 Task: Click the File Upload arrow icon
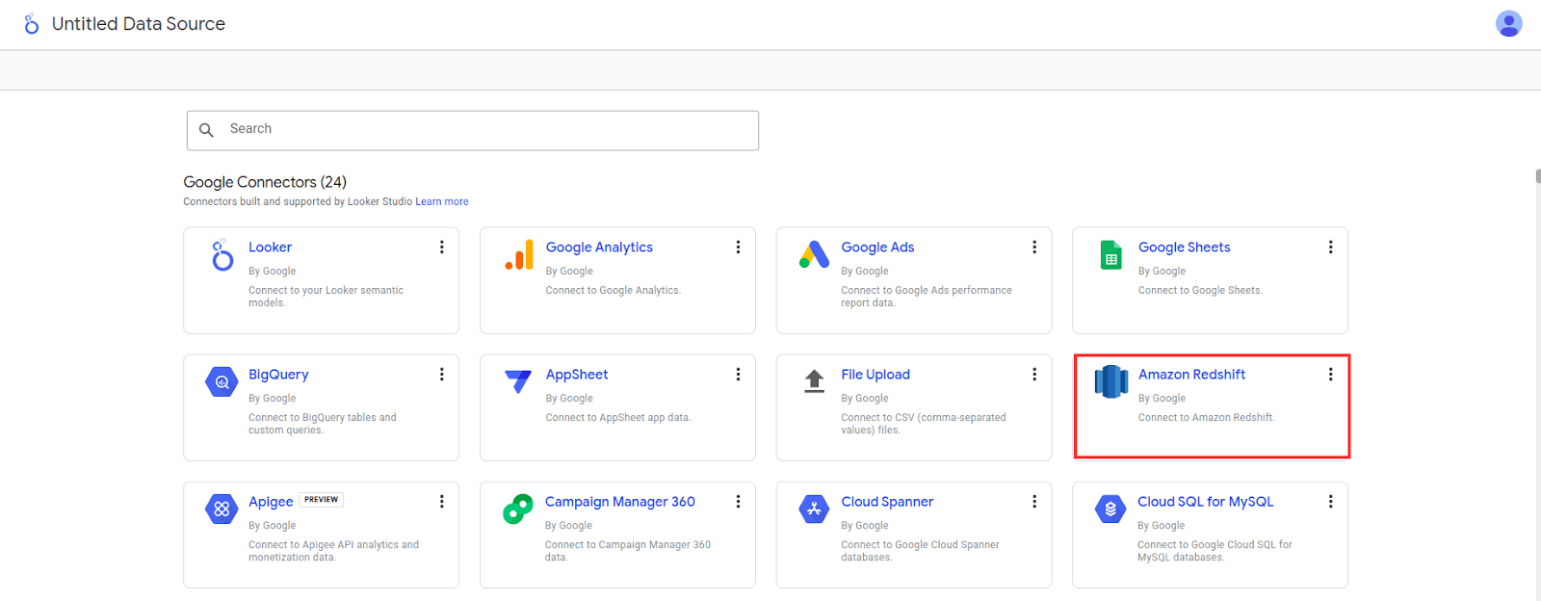click(814, 381)
